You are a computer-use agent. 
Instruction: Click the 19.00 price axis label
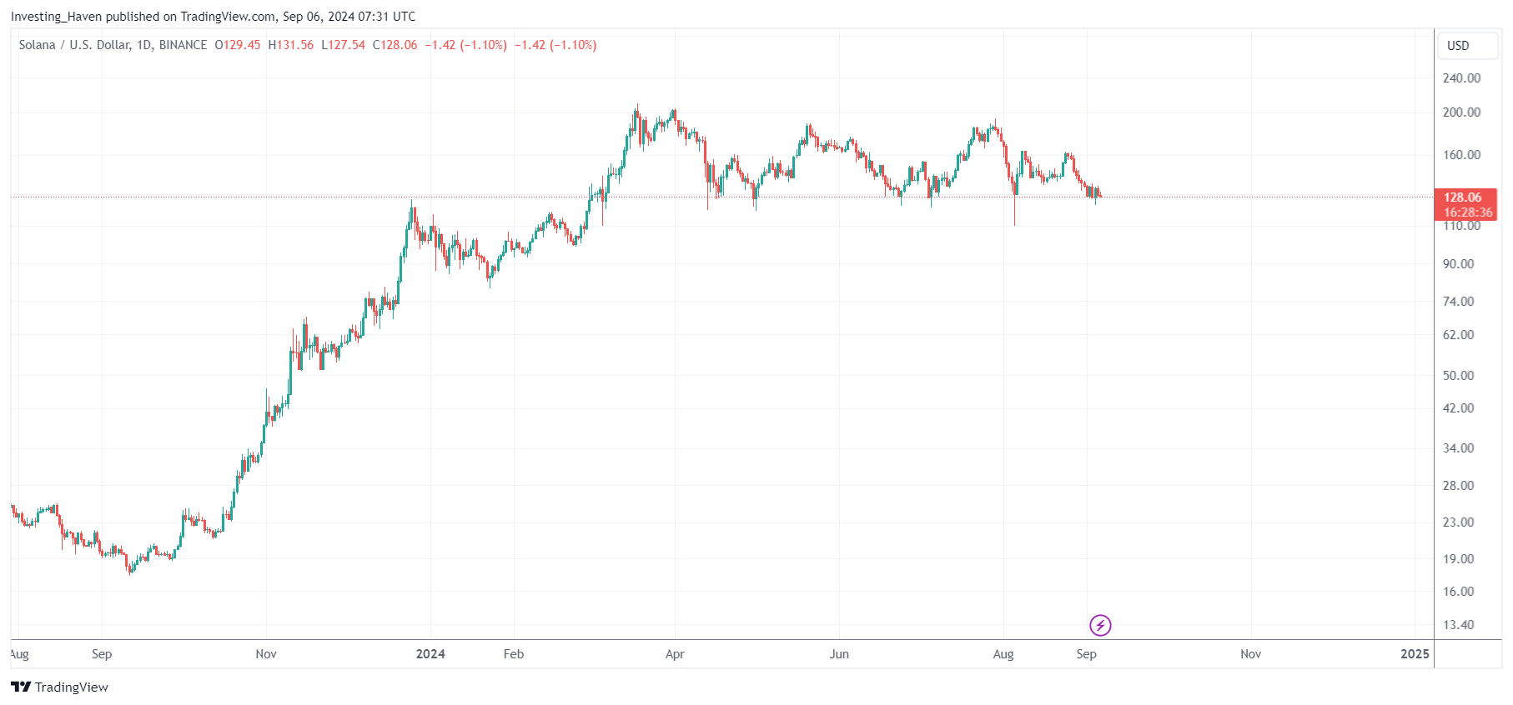coord(1458,558)
